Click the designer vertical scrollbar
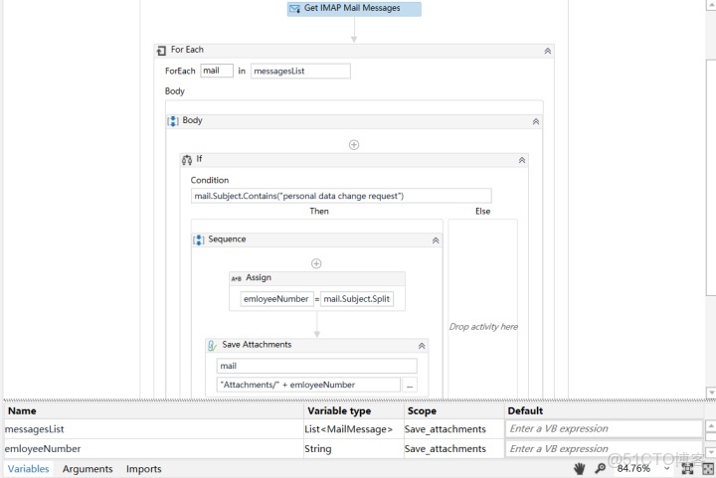Screen dimensions: 716x478 [x=711, y=178]
